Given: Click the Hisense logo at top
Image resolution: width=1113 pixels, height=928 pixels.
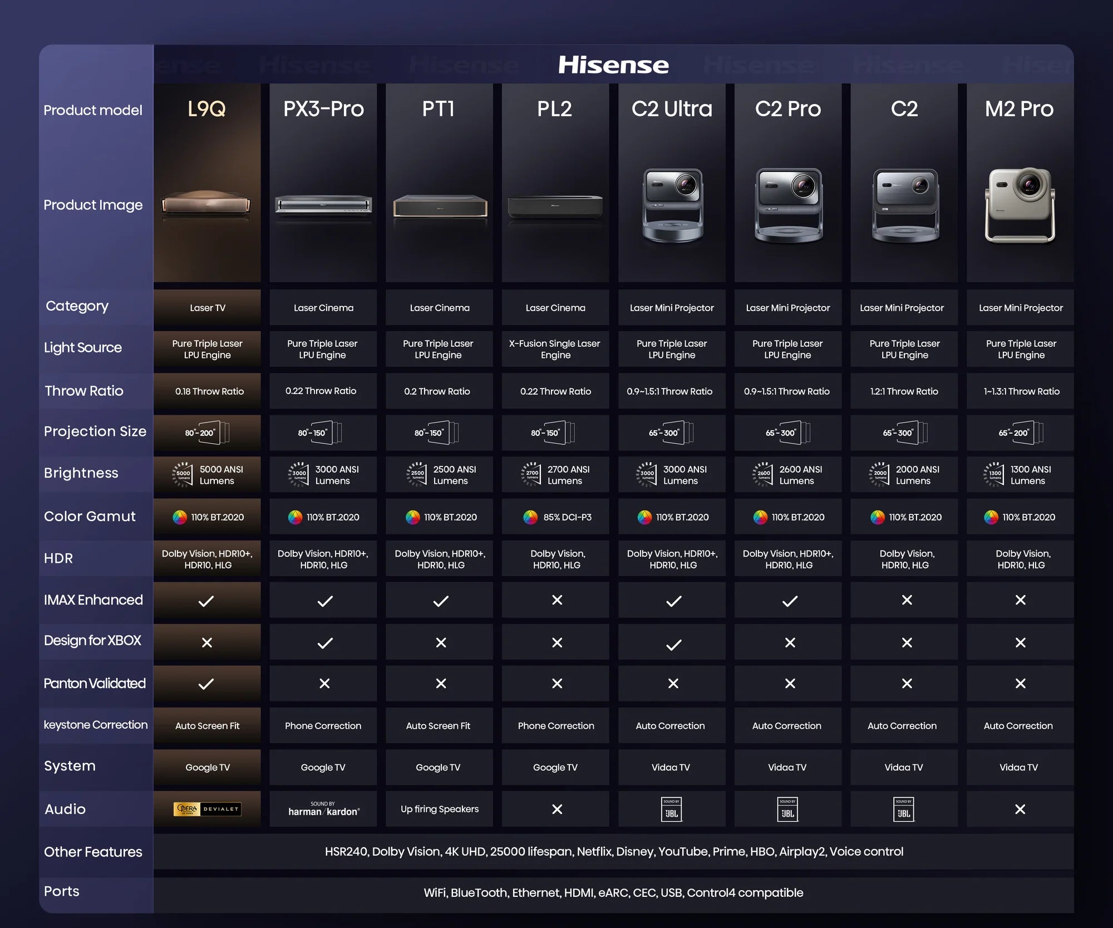Looking at the screenshot, I should [x=613, y=65].
